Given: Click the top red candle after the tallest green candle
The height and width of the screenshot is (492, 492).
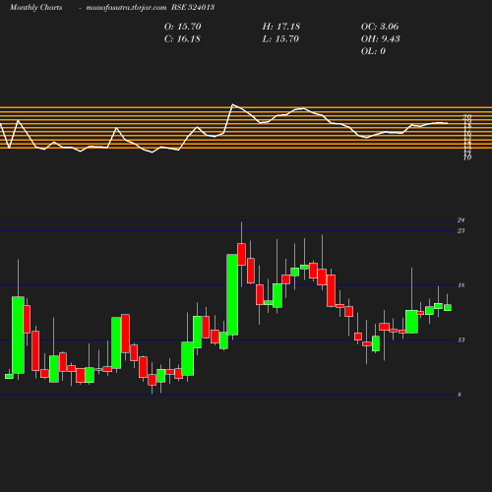Looking at the screenshot, I should pos(242,254).
